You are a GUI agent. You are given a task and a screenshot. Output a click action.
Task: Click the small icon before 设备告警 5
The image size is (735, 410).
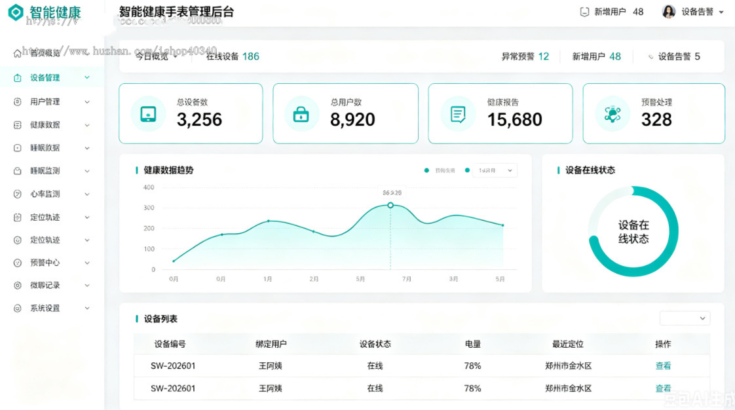(650, 57)
